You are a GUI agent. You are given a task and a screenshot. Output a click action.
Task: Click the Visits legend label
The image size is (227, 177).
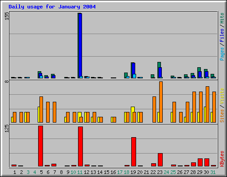pos(222,96)
